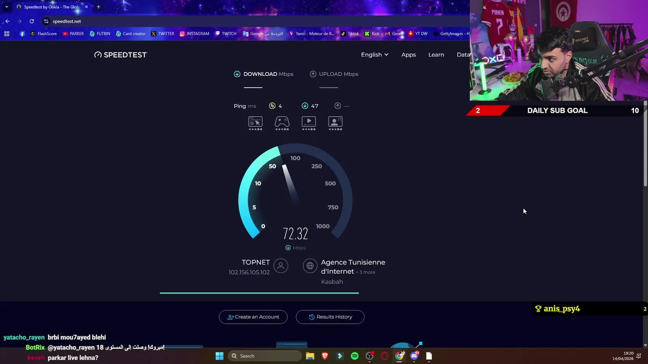Image resolution: width=648 pixels, height=364 pixels.
Task: Open the YT DW bookmark
Action: click(418, 34)
